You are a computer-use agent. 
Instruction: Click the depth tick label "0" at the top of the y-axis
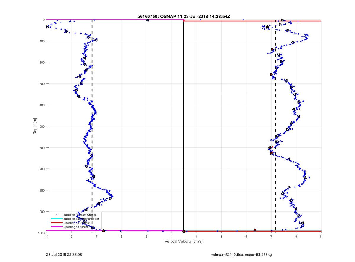click(x=44, y=20)
